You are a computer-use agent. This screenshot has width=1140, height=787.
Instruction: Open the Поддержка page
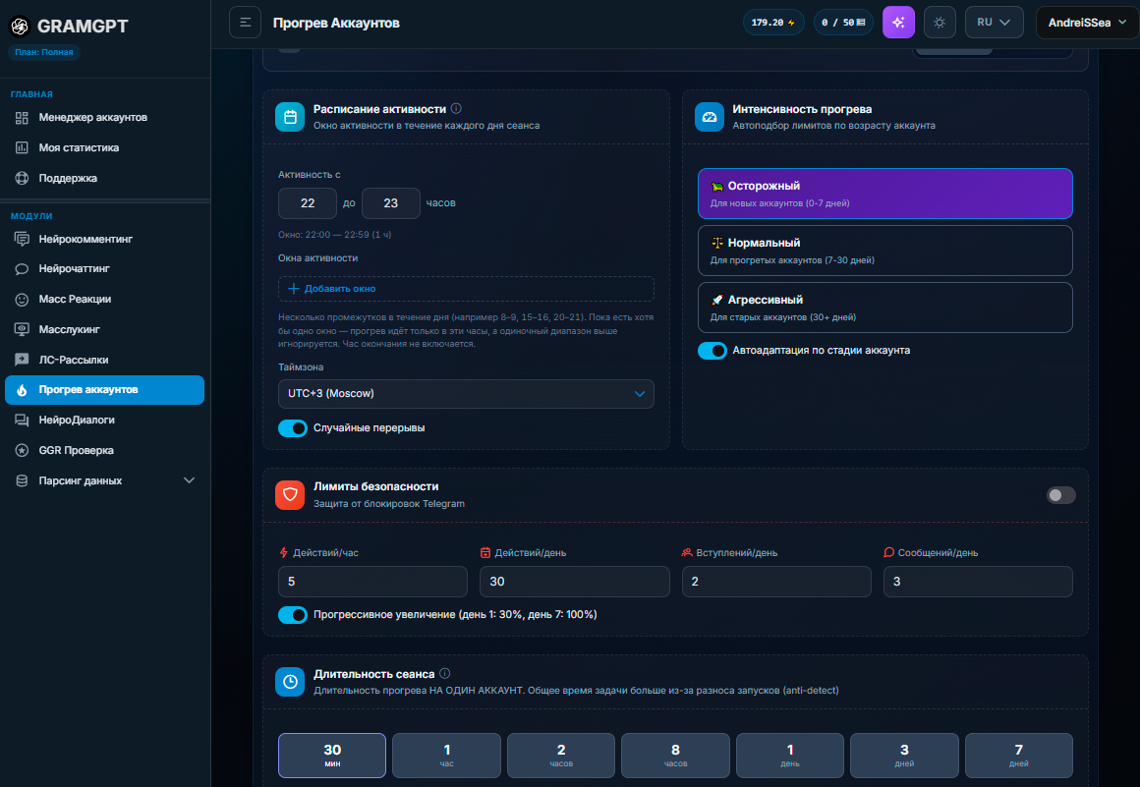point(105,178)
